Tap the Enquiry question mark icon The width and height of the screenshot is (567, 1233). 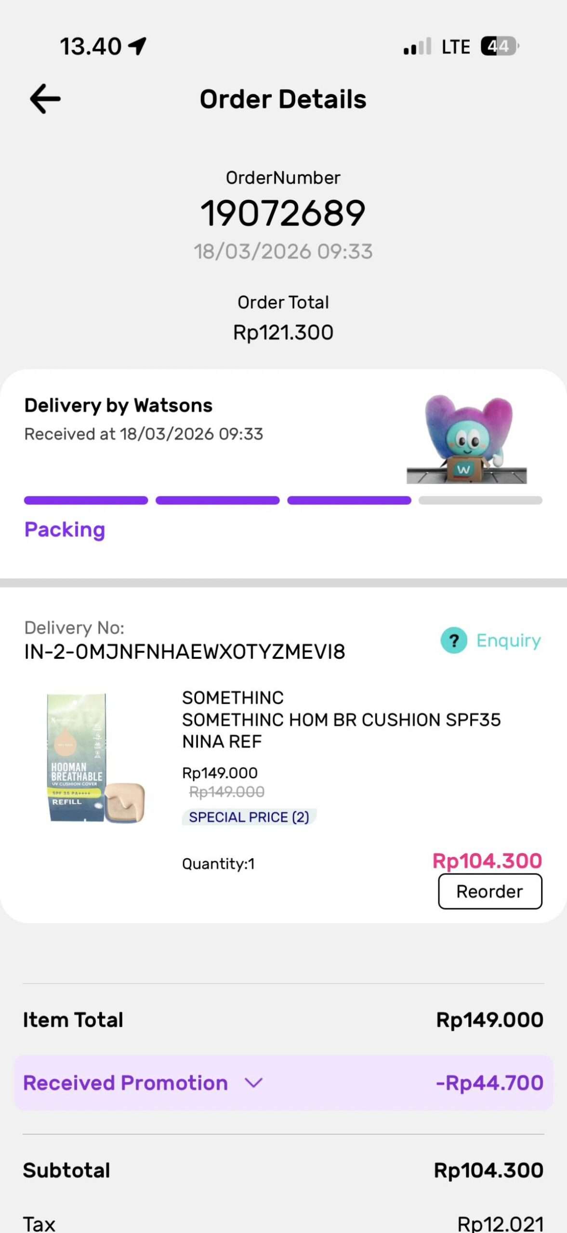[x=453, y=640]
